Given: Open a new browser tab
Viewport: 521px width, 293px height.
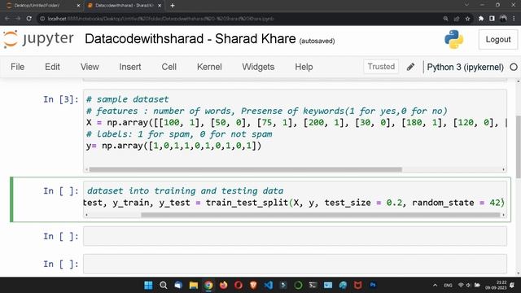Looking at the screenshot, I should 173,6.
